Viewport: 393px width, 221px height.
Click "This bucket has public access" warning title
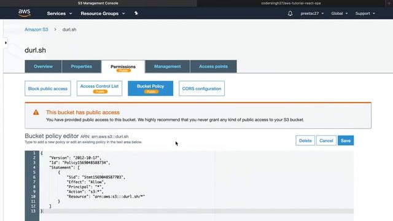tap(83, 112)
